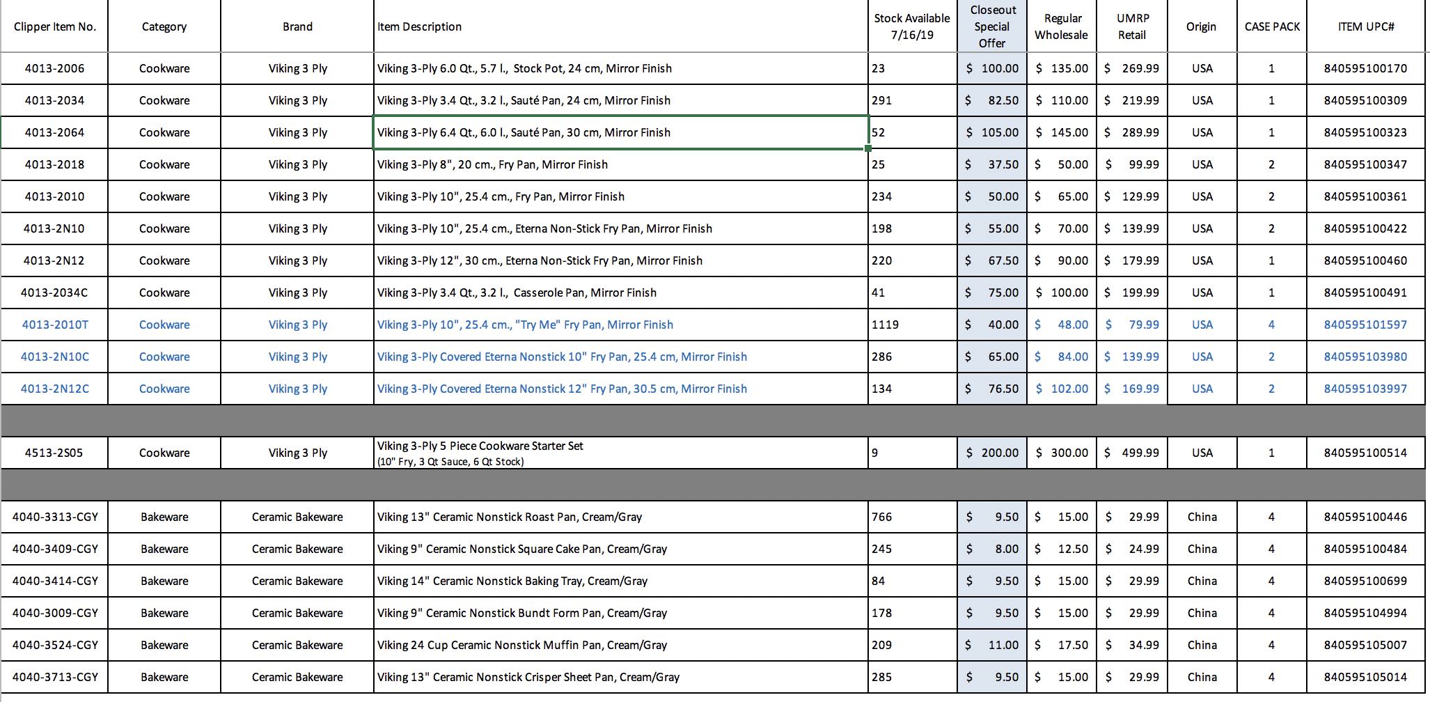Select UPC 840595105014
This screenshot has height=702, width=1430.
point(1366,677)
